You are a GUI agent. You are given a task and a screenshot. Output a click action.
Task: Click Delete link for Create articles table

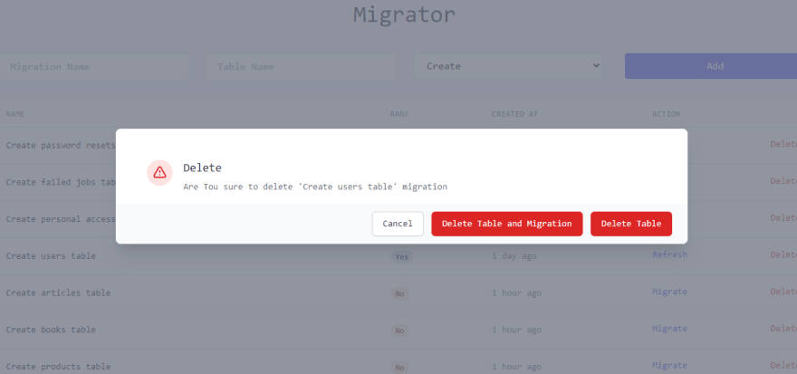point(783,292)
